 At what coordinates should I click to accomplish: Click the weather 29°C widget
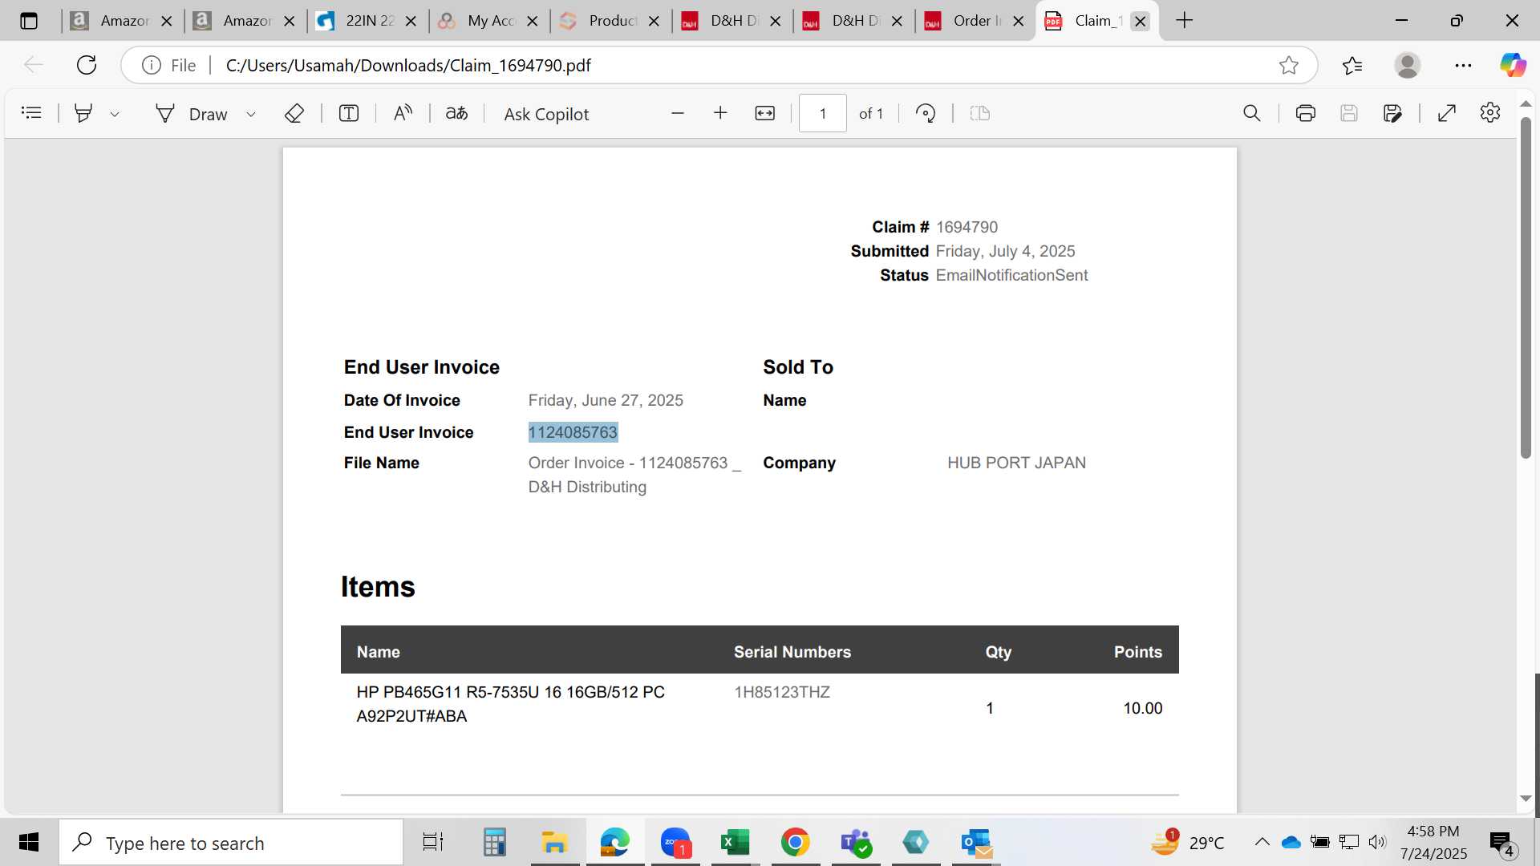pos(1188,843)
